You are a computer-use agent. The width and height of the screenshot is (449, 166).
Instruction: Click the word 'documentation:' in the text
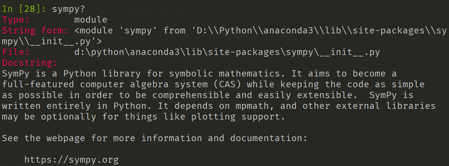click(269, 139)
